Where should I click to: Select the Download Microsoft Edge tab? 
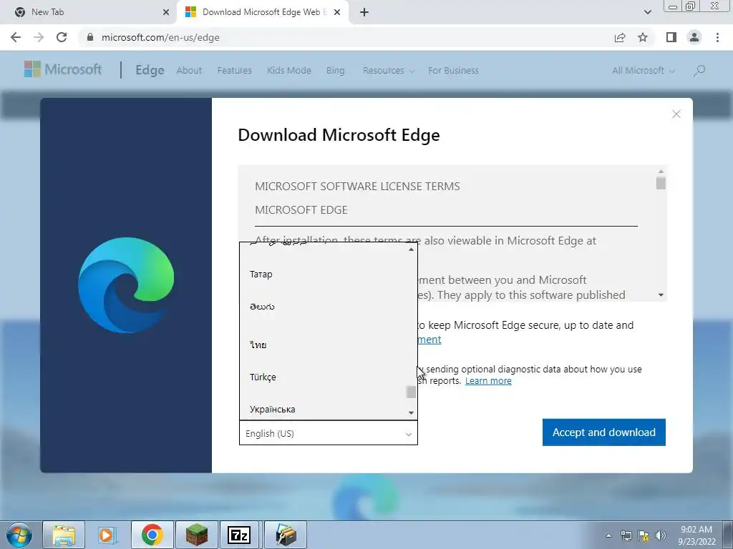(264, 12)
